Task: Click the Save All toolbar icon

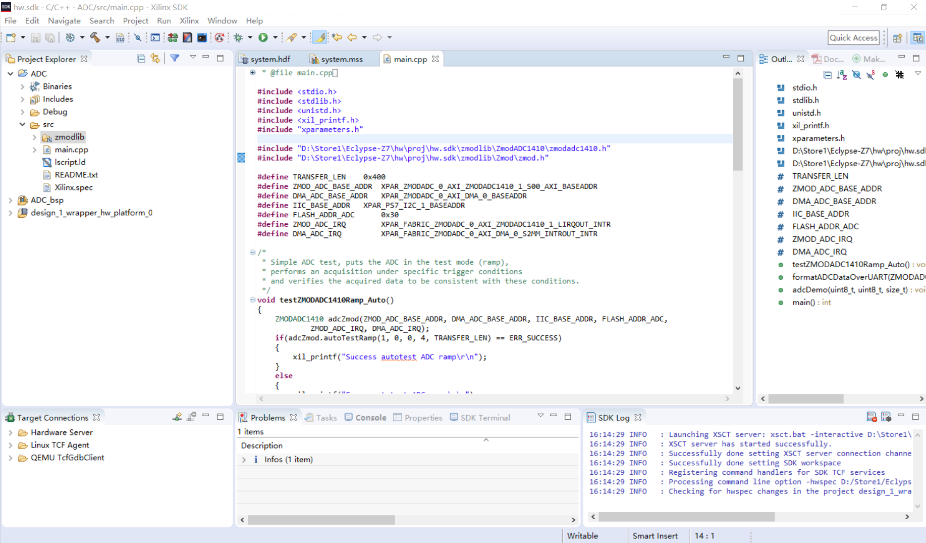Action: pyautogui.click(x=50, y=37)
